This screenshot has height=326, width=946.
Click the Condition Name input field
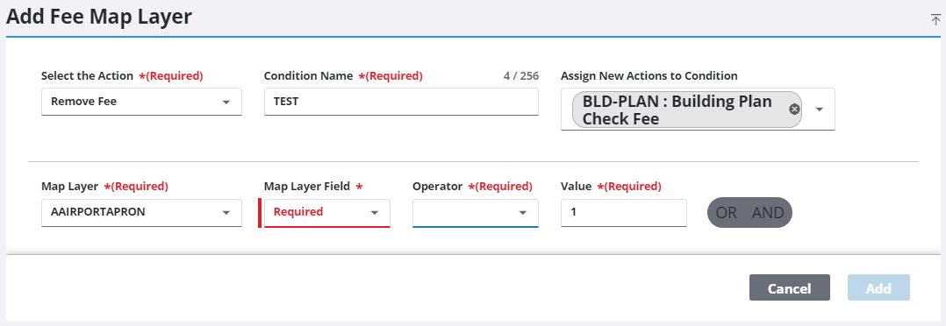(401, 102)
